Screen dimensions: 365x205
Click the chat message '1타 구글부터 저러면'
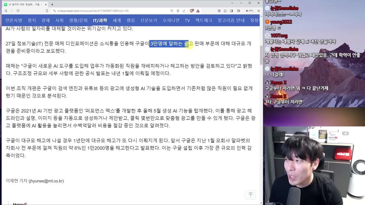284,102
